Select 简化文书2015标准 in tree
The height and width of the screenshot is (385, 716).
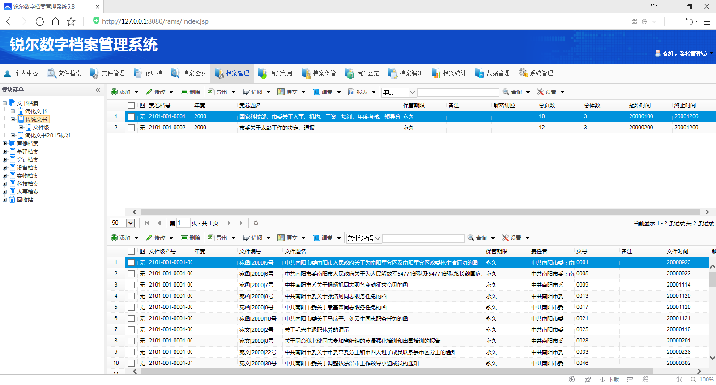pos(48,136)
